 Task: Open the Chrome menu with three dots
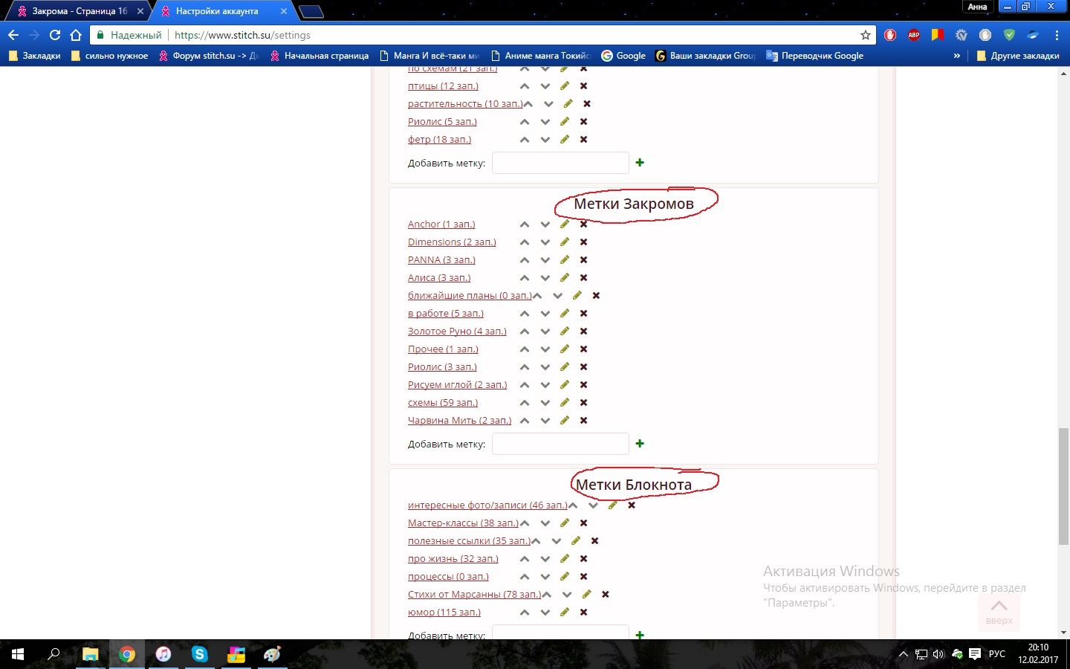click(x=1056, y=35)
